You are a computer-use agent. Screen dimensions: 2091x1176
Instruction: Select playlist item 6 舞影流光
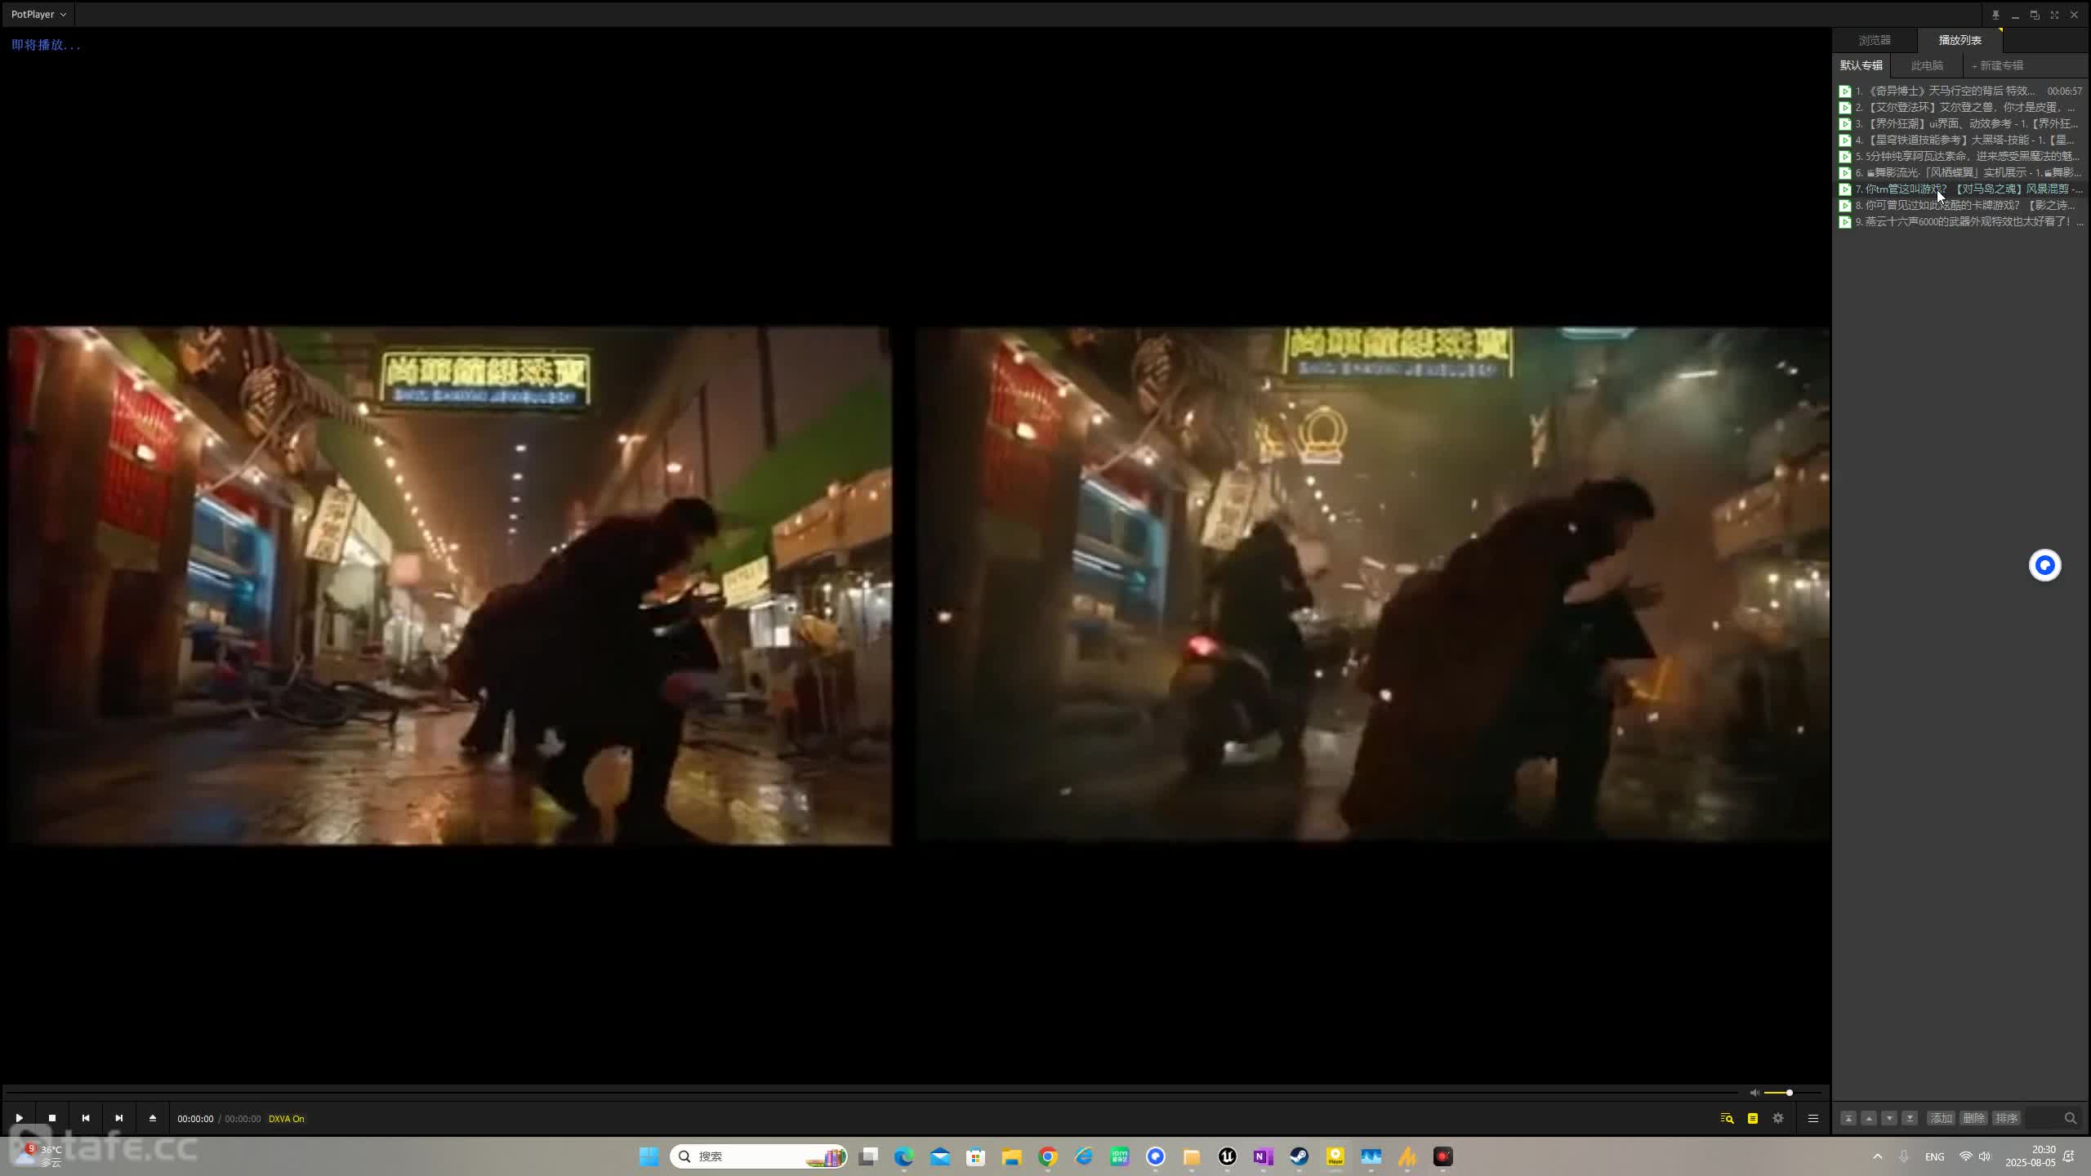[1960, 172]
